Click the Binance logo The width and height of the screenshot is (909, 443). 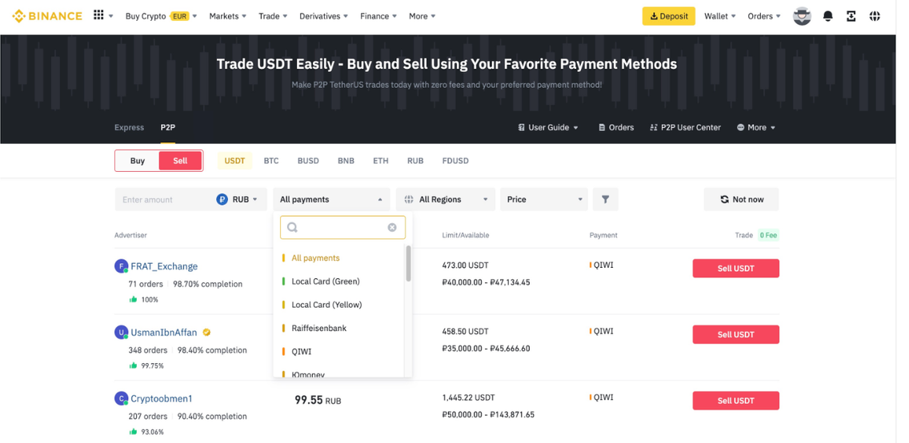coord(48,16)
